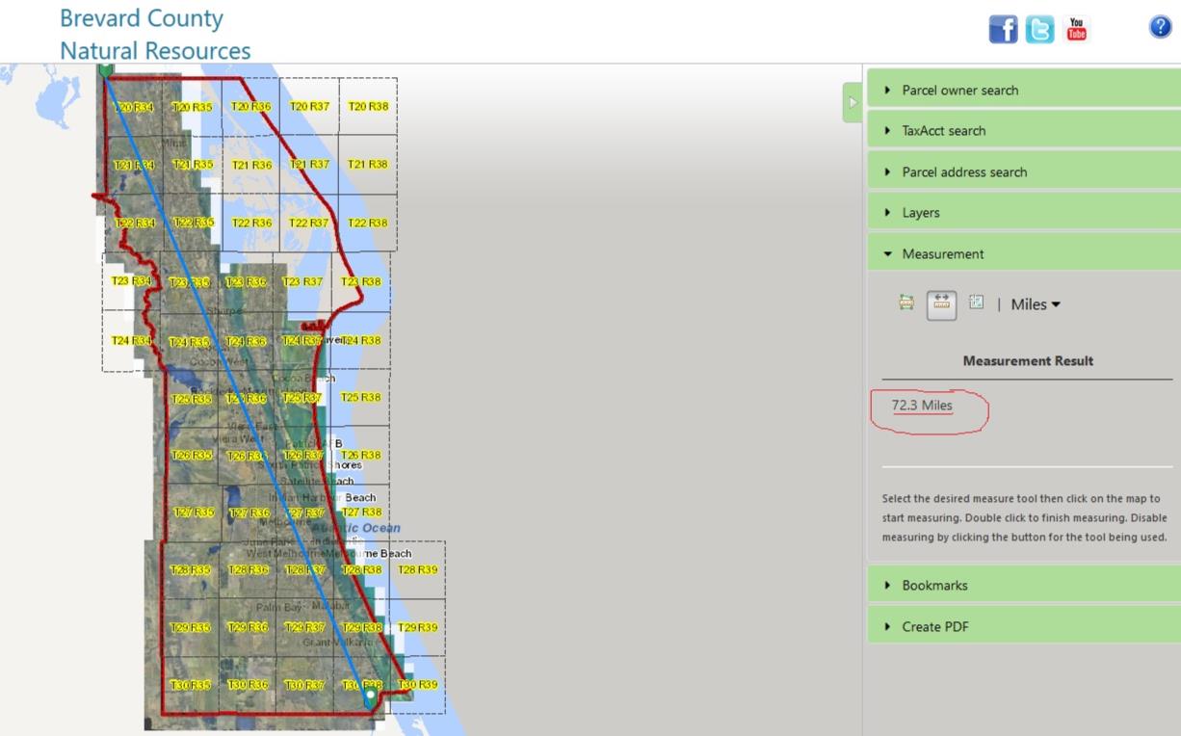Click map grid label T20 R38
The image size is (1181, 736).
coord(368,106)
